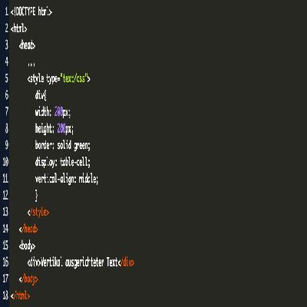
Task: Click the vertical-align: middle declaration
Action: coord(67,179)
